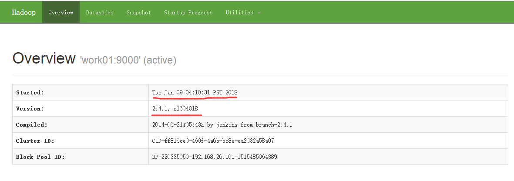Select the Overview page heading

tap(44, 58)
